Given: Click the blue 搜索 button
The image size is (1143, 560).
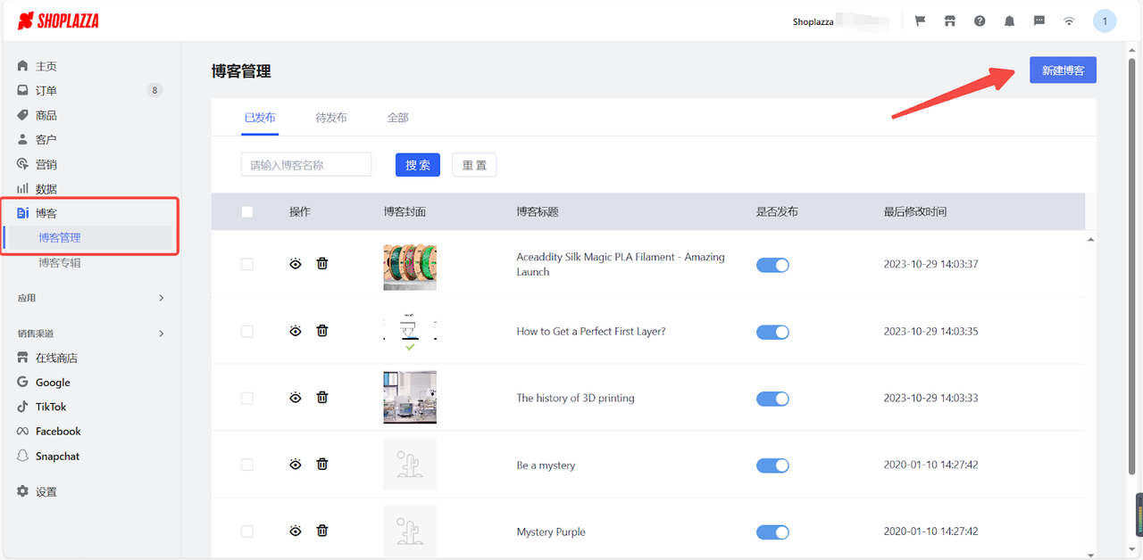Looking at the screenshot, I should pyautogui.click(x=418, y=165).
